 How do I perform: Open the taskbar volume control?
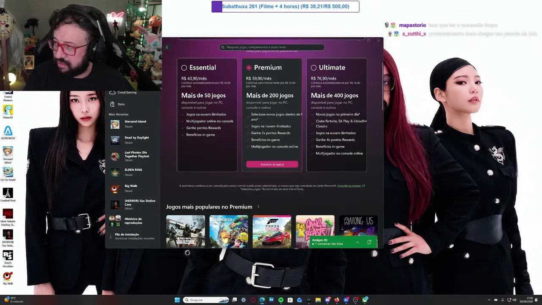[515, 300]
